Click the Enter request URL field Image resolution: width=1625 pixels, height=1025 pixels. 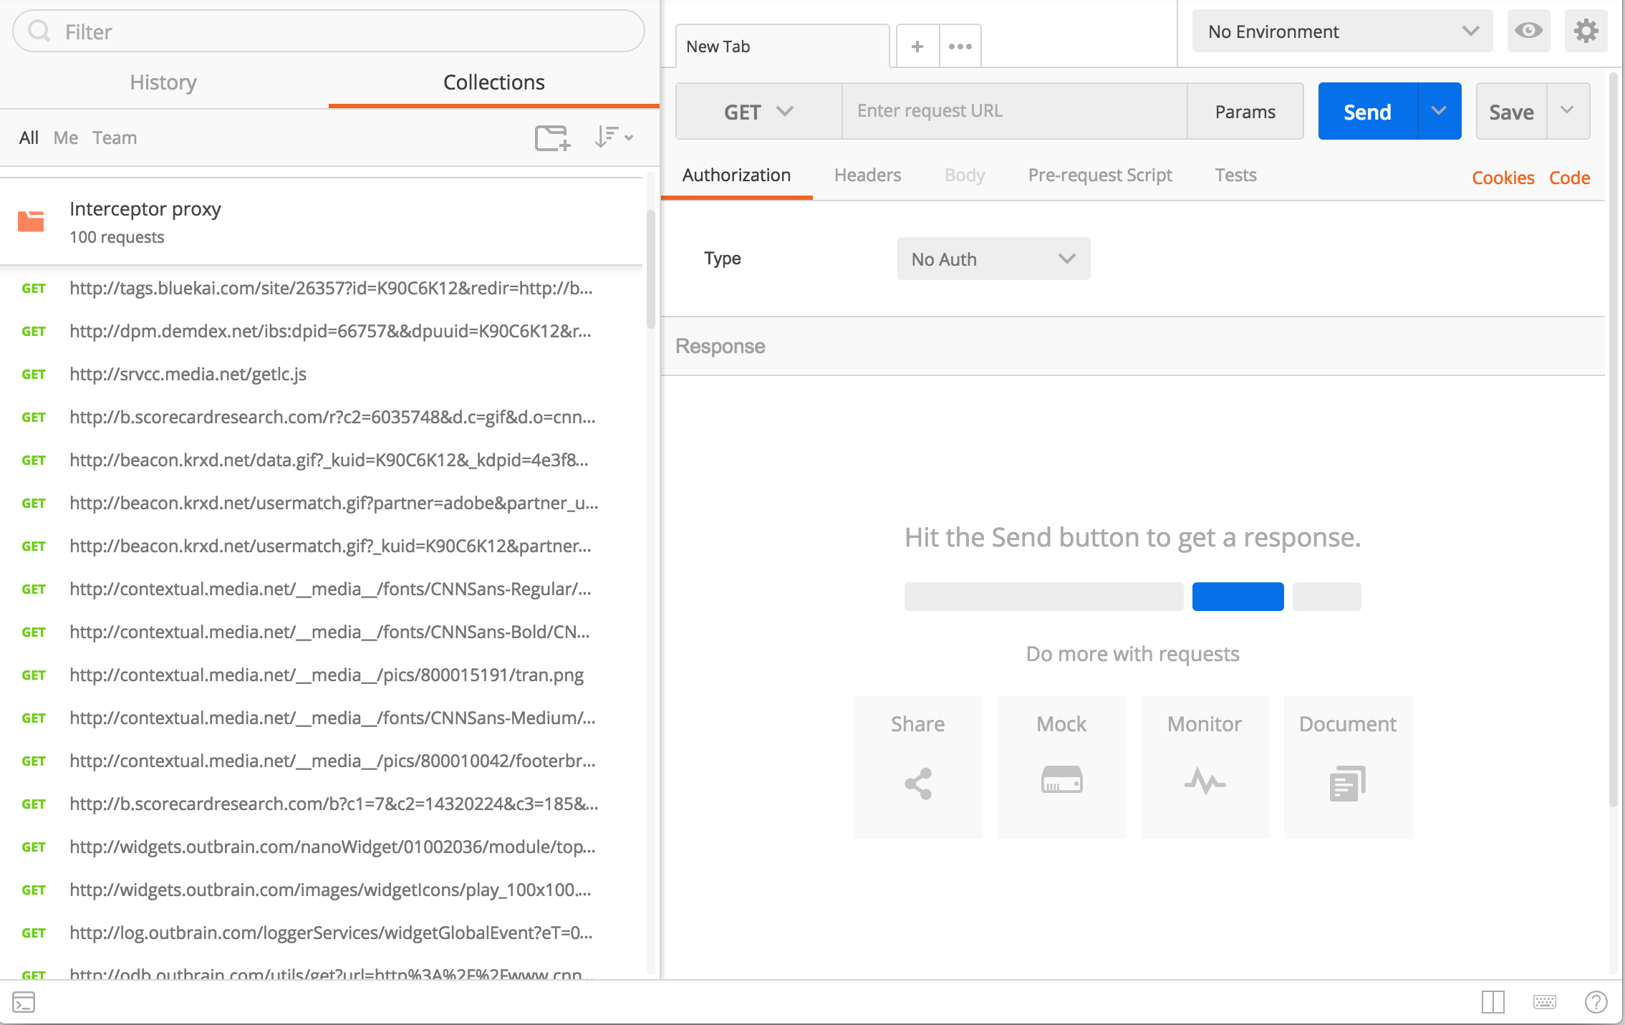(1014, 111)
